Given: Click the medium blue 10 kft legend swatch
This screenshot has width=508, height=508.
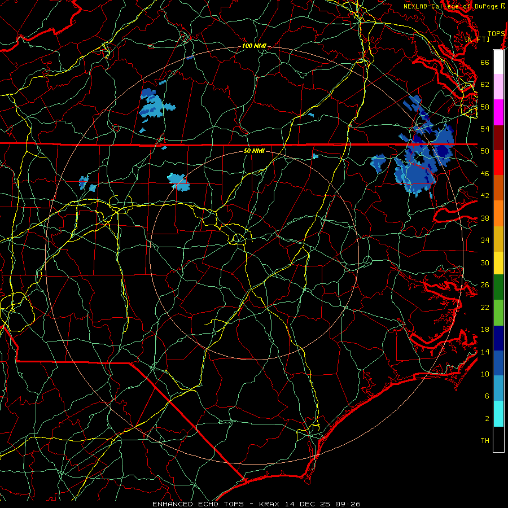Looking at the screenshot, I should pyautogui.click(x=498, y=363).
